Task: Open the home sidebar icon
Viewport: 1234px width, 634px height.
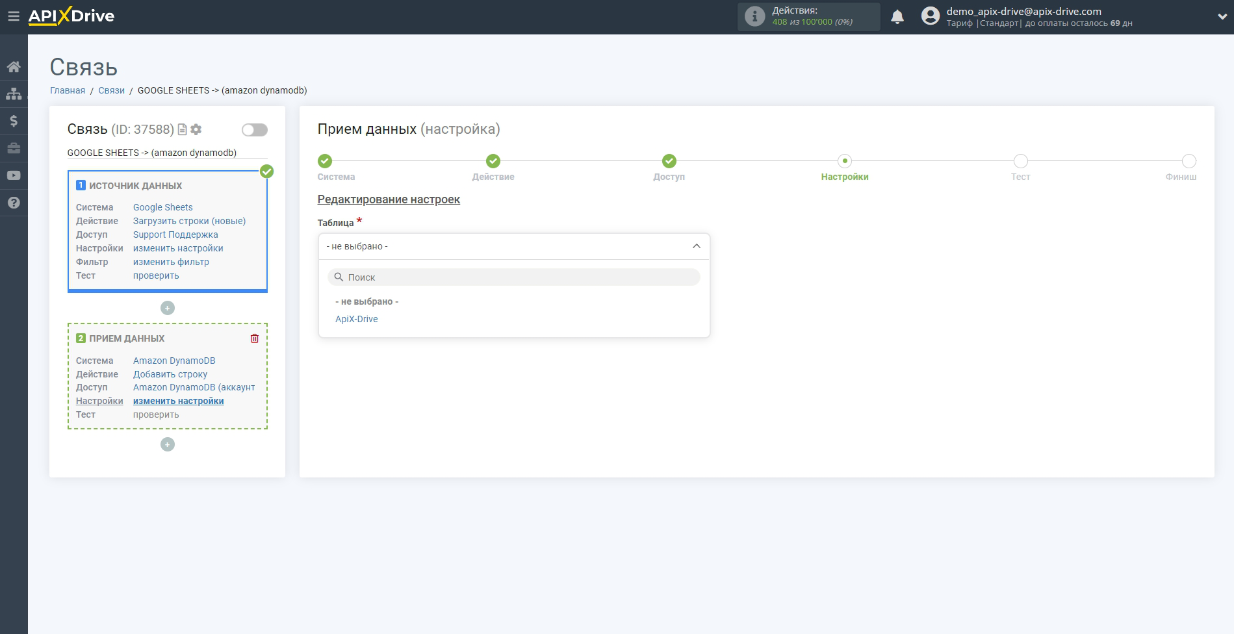Action: coord(14,67)
